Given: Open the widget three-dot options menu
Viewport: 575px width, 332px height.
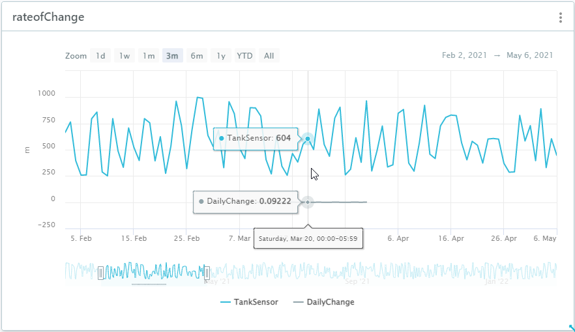Looking at the screenshot, I should click(561, 18).
